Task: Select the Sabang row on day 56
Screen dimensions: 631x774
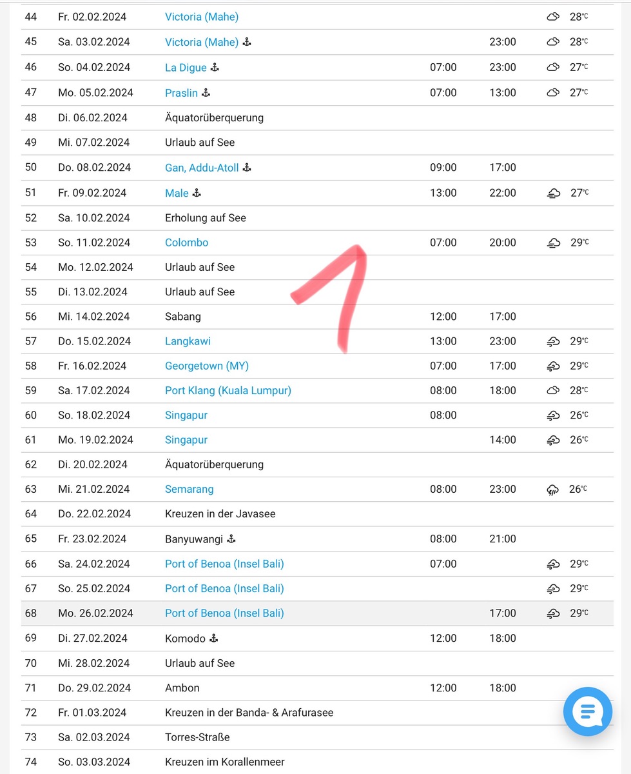Action: point(183,317)
